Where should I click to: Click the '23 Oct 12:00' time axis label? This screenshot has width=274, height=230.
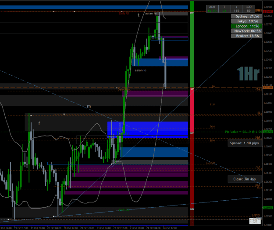[x=121, y=228]
